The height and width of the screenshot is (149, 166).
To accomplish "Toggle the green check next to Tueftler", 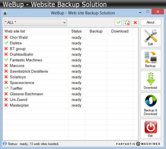I will point(6,88).
